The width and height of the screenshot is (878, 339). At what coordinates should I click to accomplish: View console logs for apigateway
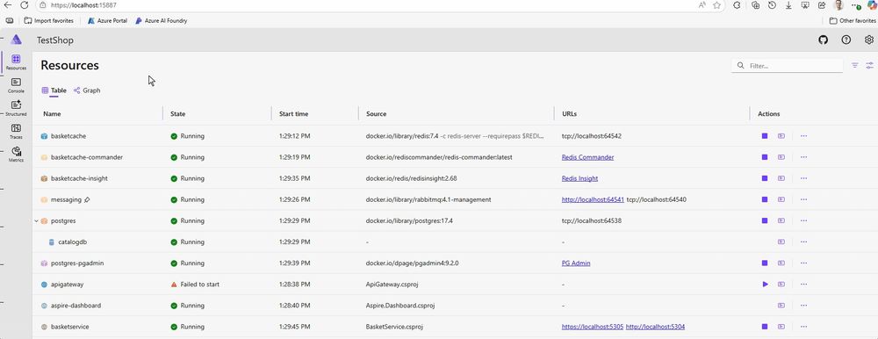click(781, 284)
